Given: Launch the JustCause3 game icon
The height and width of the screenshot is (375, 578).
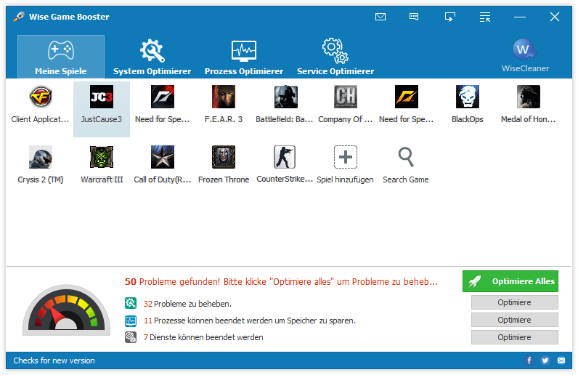Looking at the screenshot, I should (x=102, y=97).
